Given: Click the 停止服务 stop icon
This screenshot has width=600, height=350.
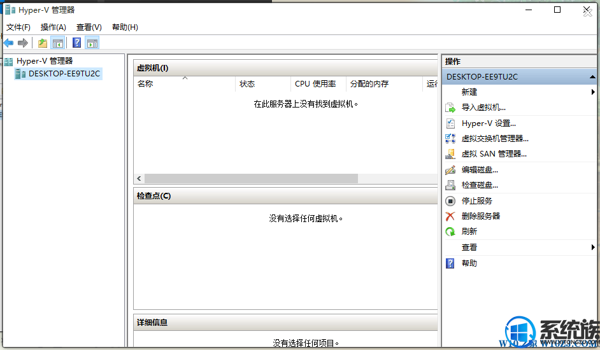Looking at the screenshot, I should 450,201.
